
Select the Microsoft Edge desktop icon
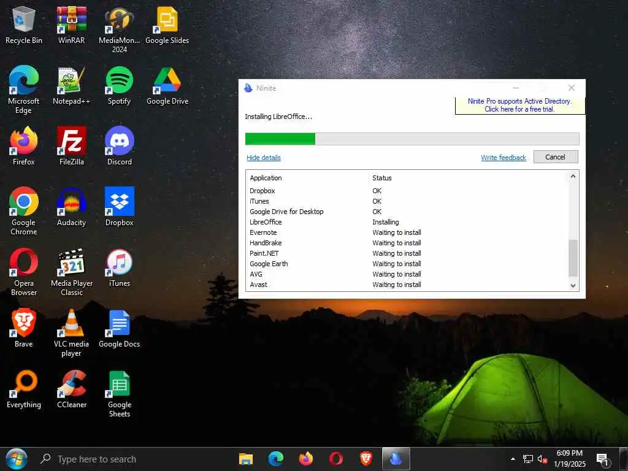pyautogui.click(x=24, y=91)
